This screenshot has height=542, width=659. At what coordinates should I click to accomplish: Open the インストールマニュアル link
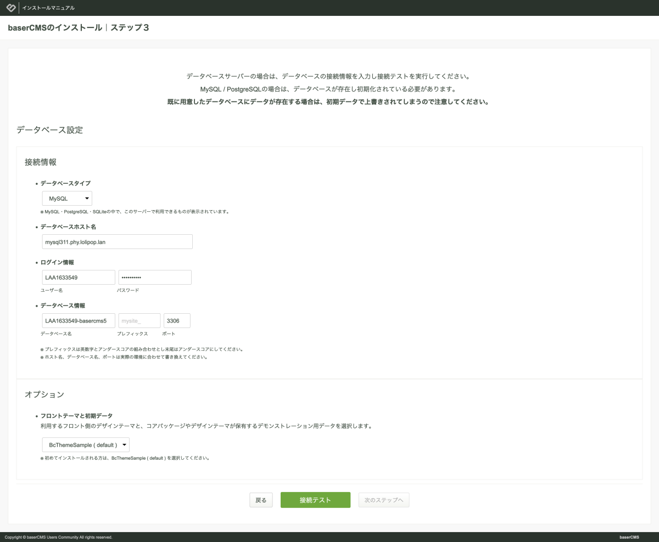[48, 8]
